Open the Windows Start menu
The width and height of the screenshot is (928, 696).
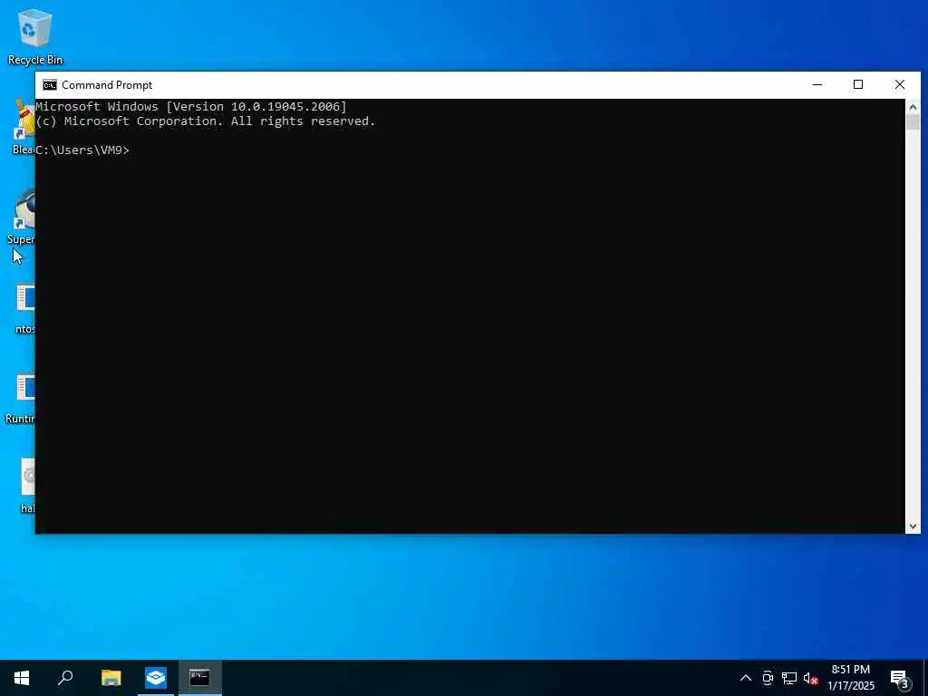point(22,678)
